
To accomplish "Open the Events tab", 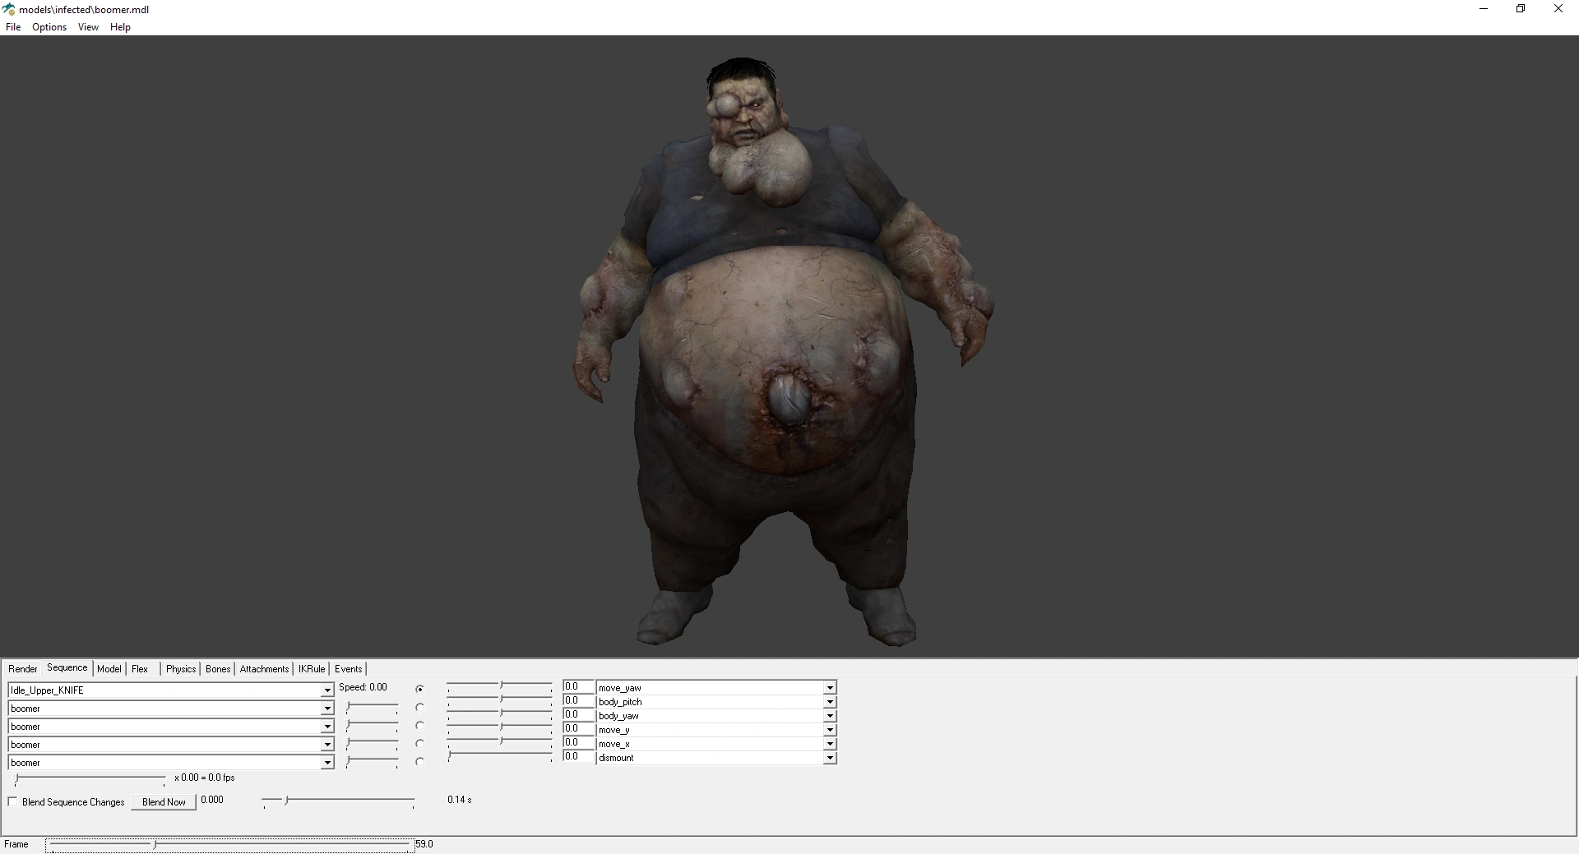I will click(349, 669).
